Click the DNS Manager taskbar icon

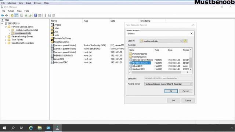coord(57,128)
